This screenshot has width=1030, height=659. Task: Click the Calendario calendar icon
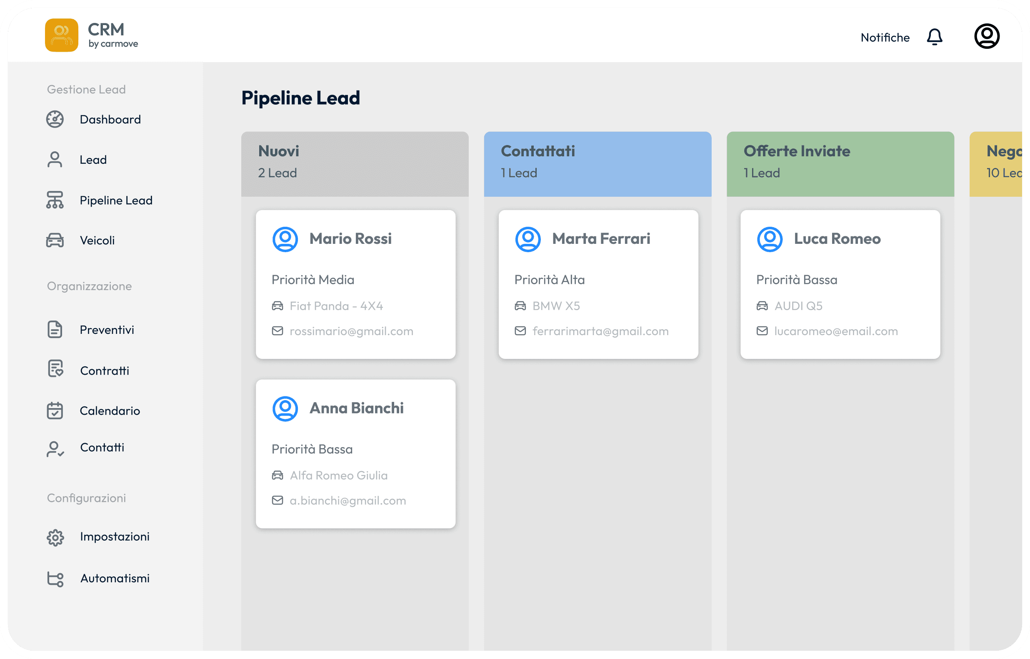[x=55, y=411]
